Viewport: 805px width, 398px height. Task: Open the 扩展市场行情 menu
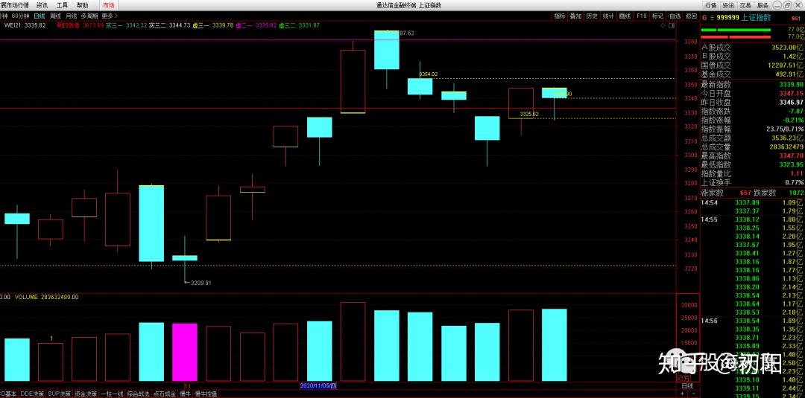point(14,5)
